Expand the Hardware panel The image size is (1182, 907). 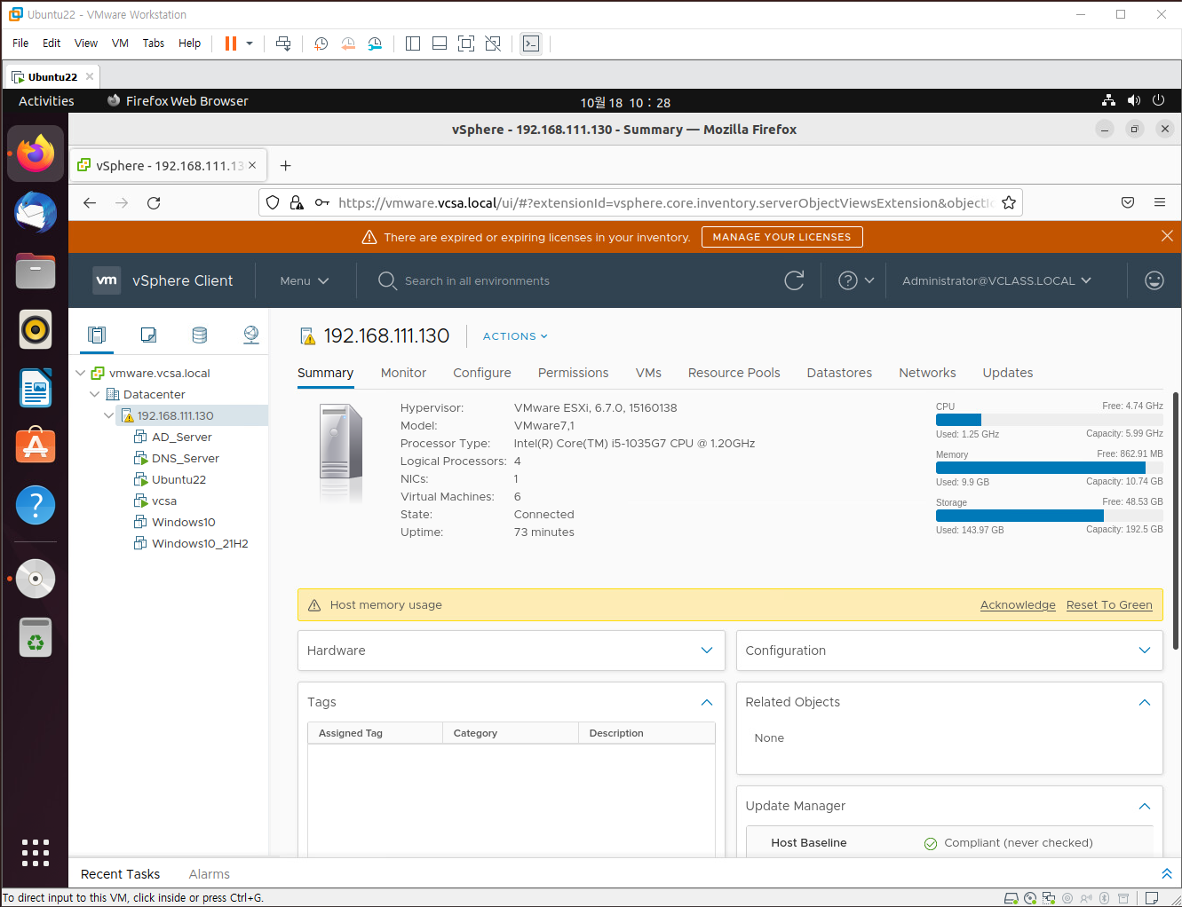click(x=707, y=651)
